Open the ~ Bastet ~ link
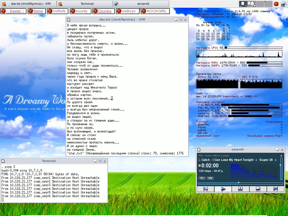Viewport: 288px width, 216px height. click(x=13, y=11)
